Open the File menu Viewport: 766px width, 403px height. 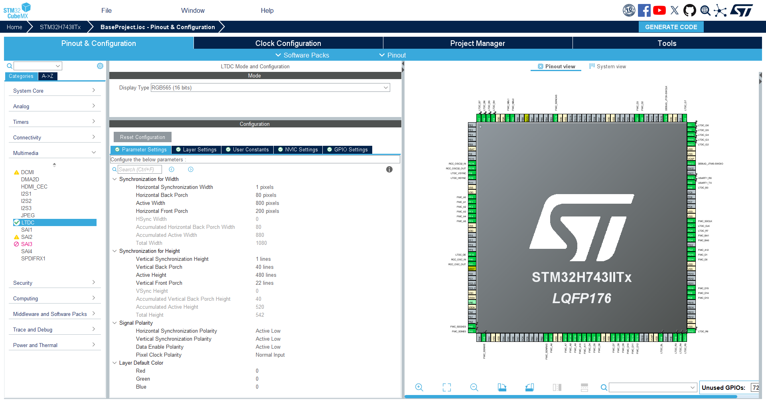[107, 10]
